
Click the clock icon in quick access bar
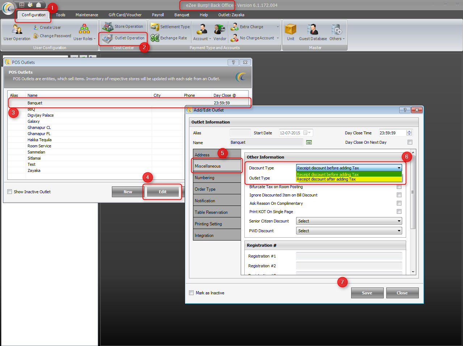click(x=30, y=5)
